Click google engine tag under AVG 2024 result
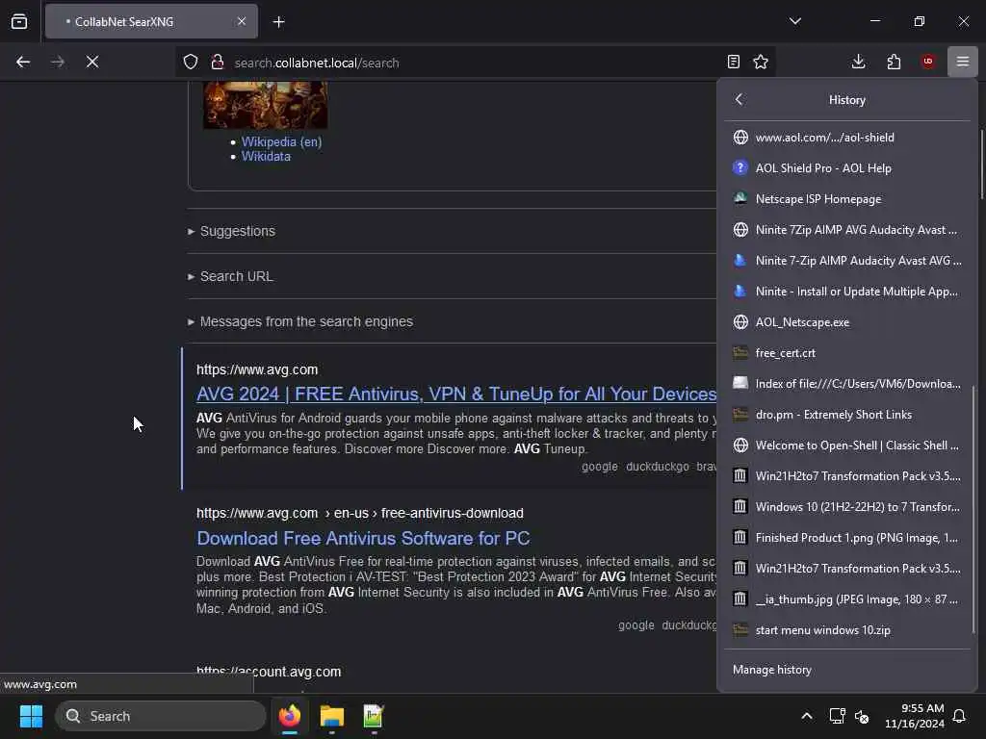Viewport: 986px width, 739px height. click(599, 467)
